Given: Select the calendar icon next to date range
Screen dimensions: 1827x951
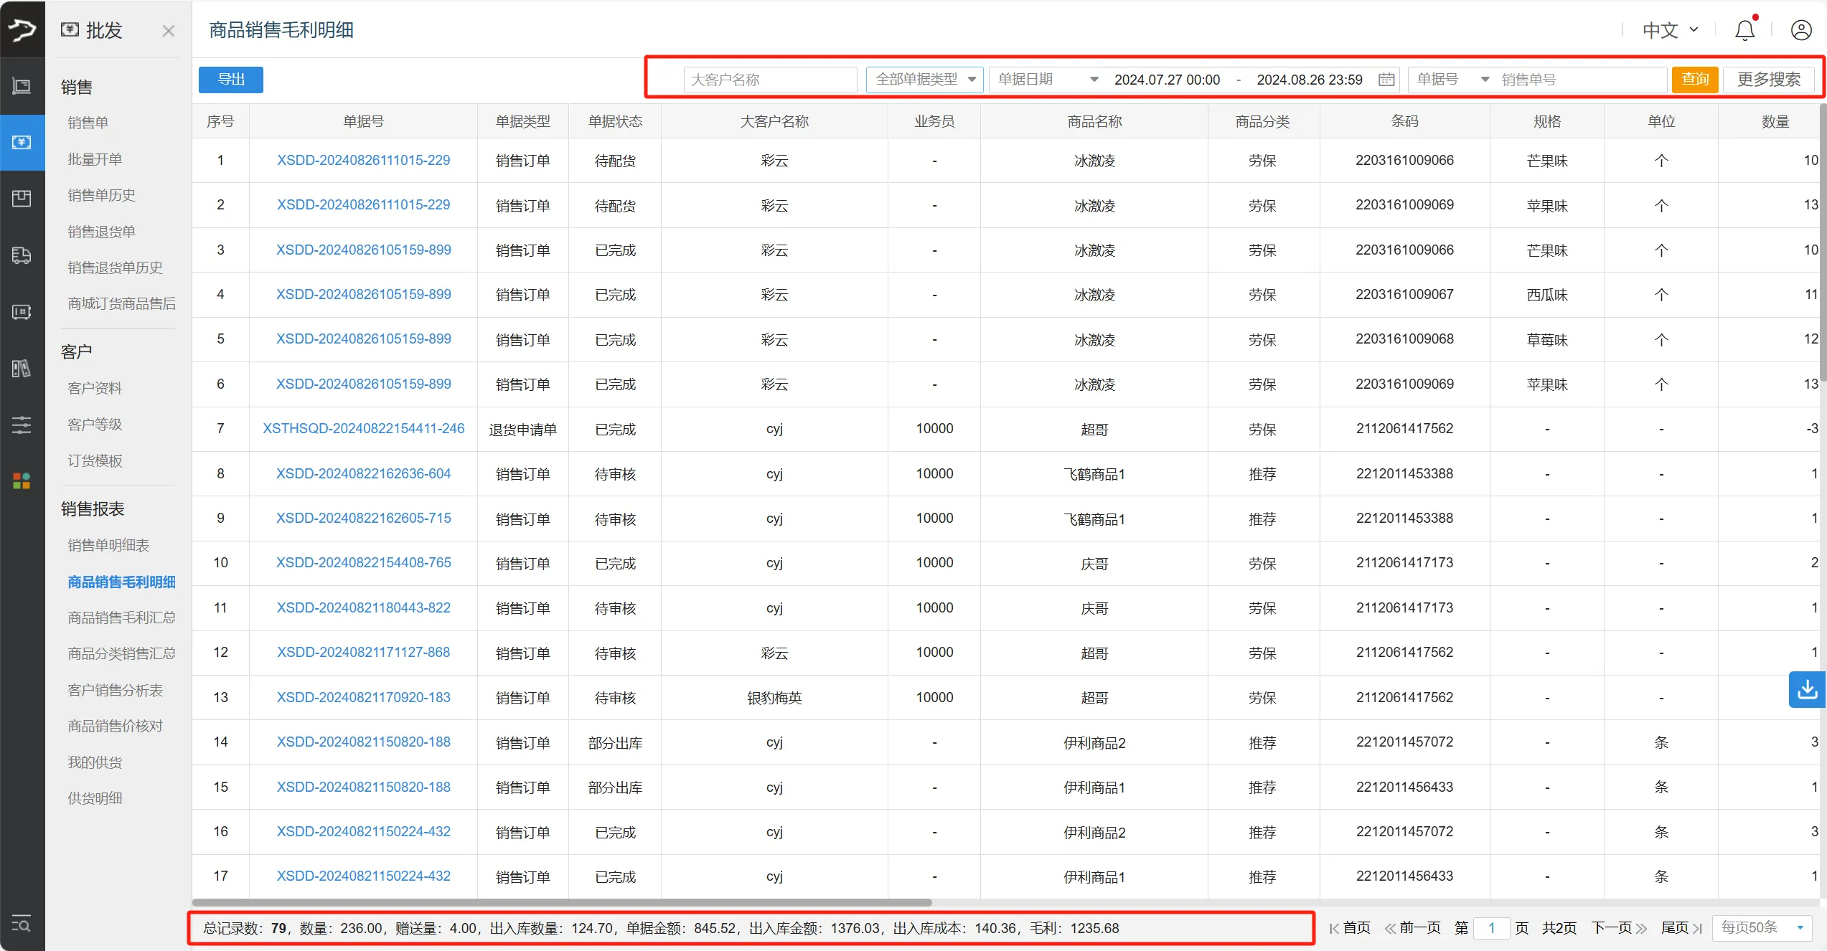Looking at the screenshot, I should 1386,80.
